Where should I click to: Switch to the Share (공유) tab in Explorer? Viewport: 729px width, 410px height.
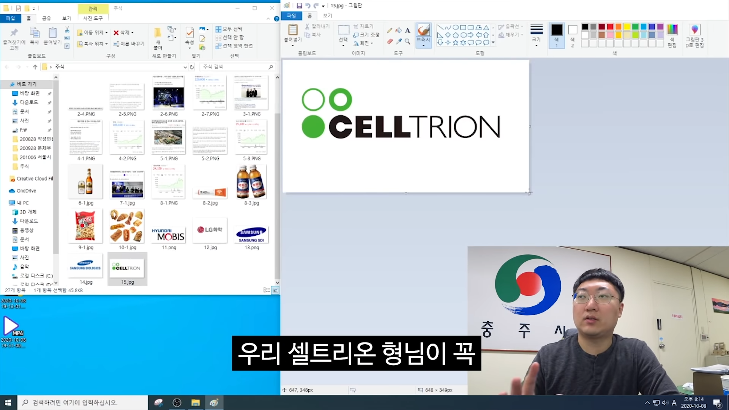coord(46,18)
